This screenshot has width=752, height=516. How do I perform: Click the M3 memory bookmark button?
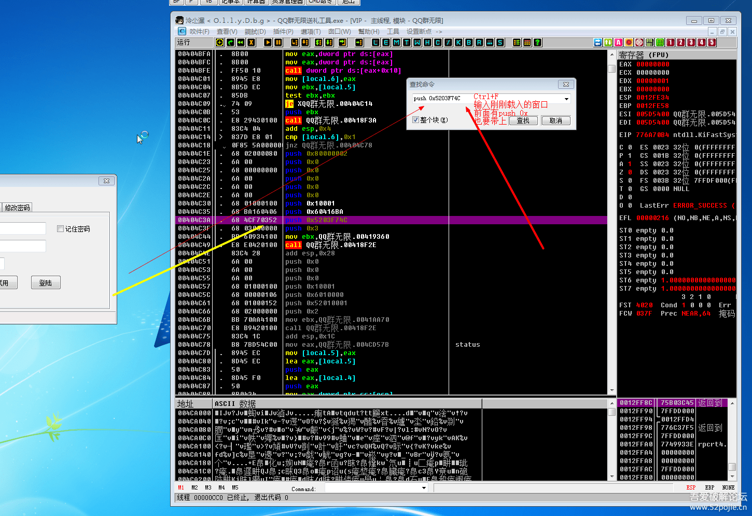208,488
